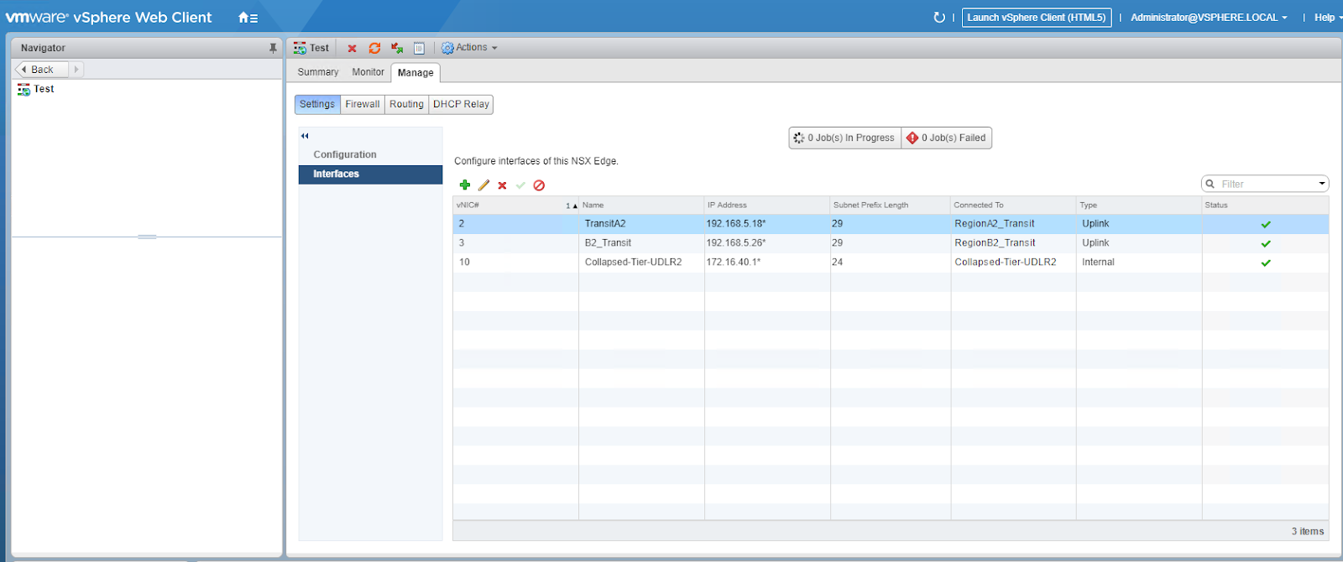The image size is (1343, 562).
Task: Open the Actions dropdown menu
Action: pyautogui.click(x=470, y=48)
